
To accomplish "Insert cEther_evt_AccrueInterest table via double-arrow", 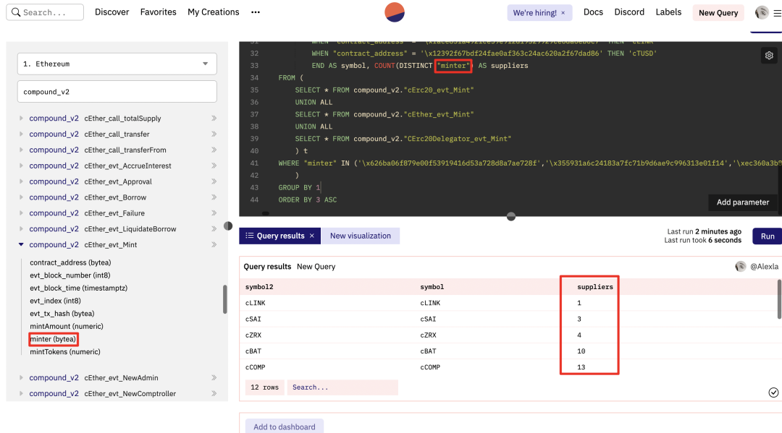I will (214, 166).
